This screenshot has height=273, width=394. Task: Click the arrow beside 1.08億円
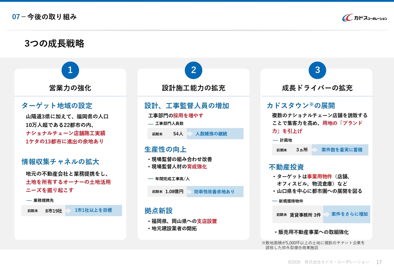click(x=189, y=192)
